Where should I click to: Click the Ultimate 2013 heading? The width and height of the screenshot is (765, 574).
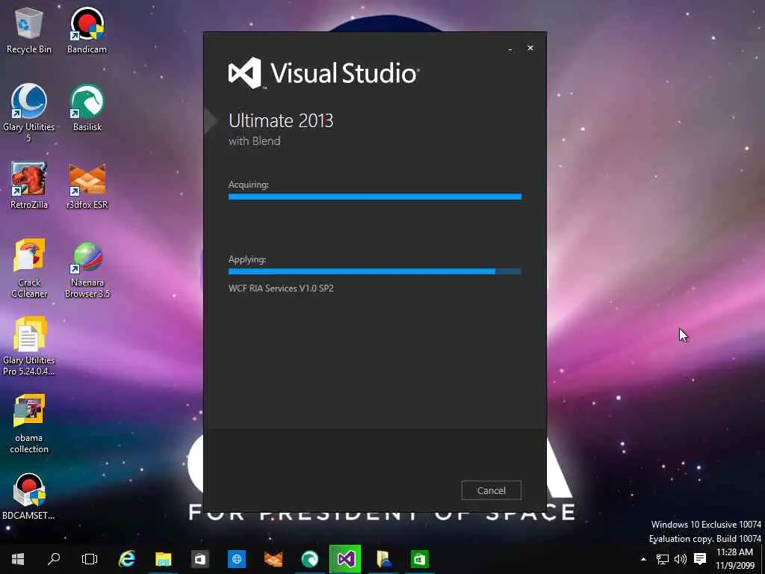pos(281,120)
